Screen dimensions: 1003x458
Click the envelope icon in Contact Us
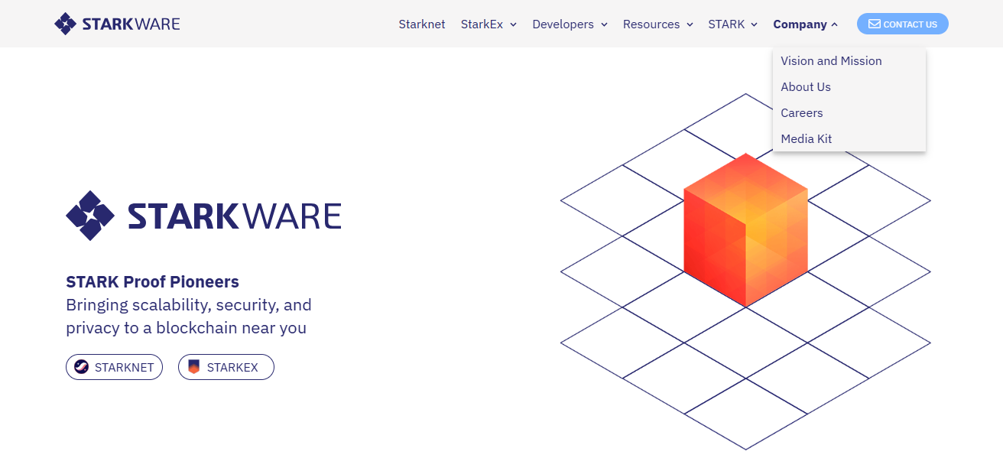click(875, 24)
